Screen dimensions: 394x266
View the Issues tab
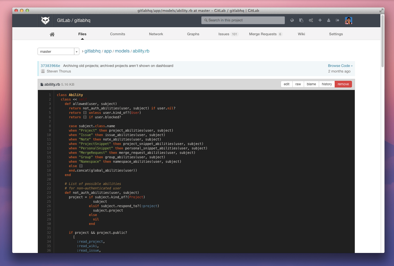(x=224, y=34)
